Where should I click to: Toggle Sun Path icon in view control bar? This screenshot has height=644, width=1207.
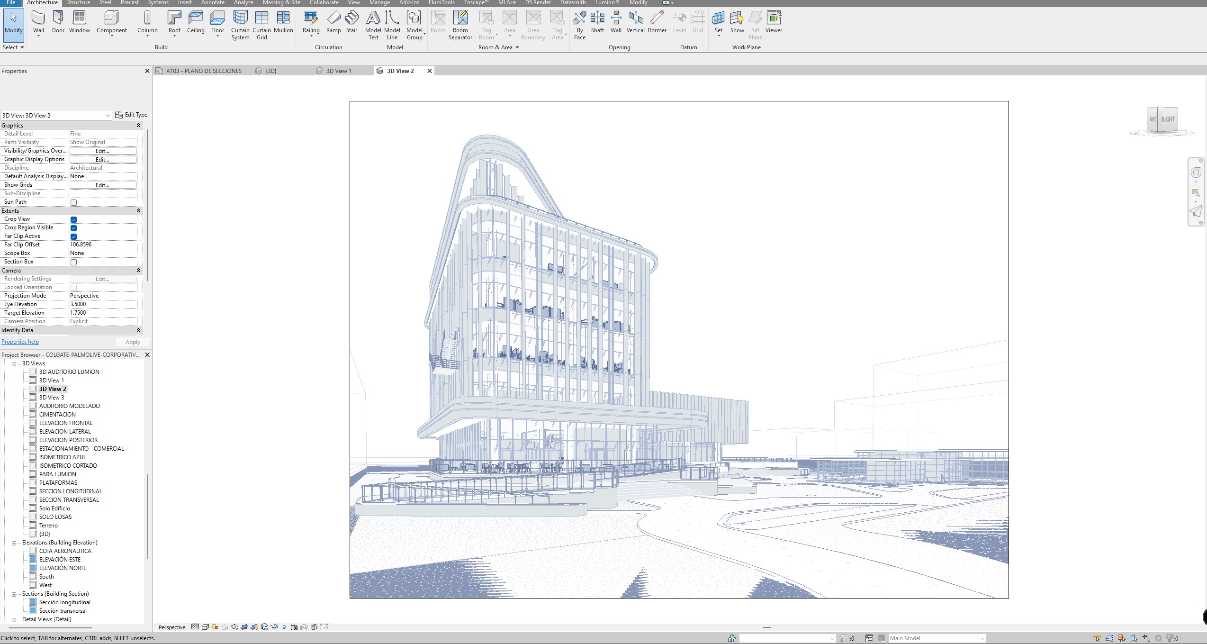(215, 627)
